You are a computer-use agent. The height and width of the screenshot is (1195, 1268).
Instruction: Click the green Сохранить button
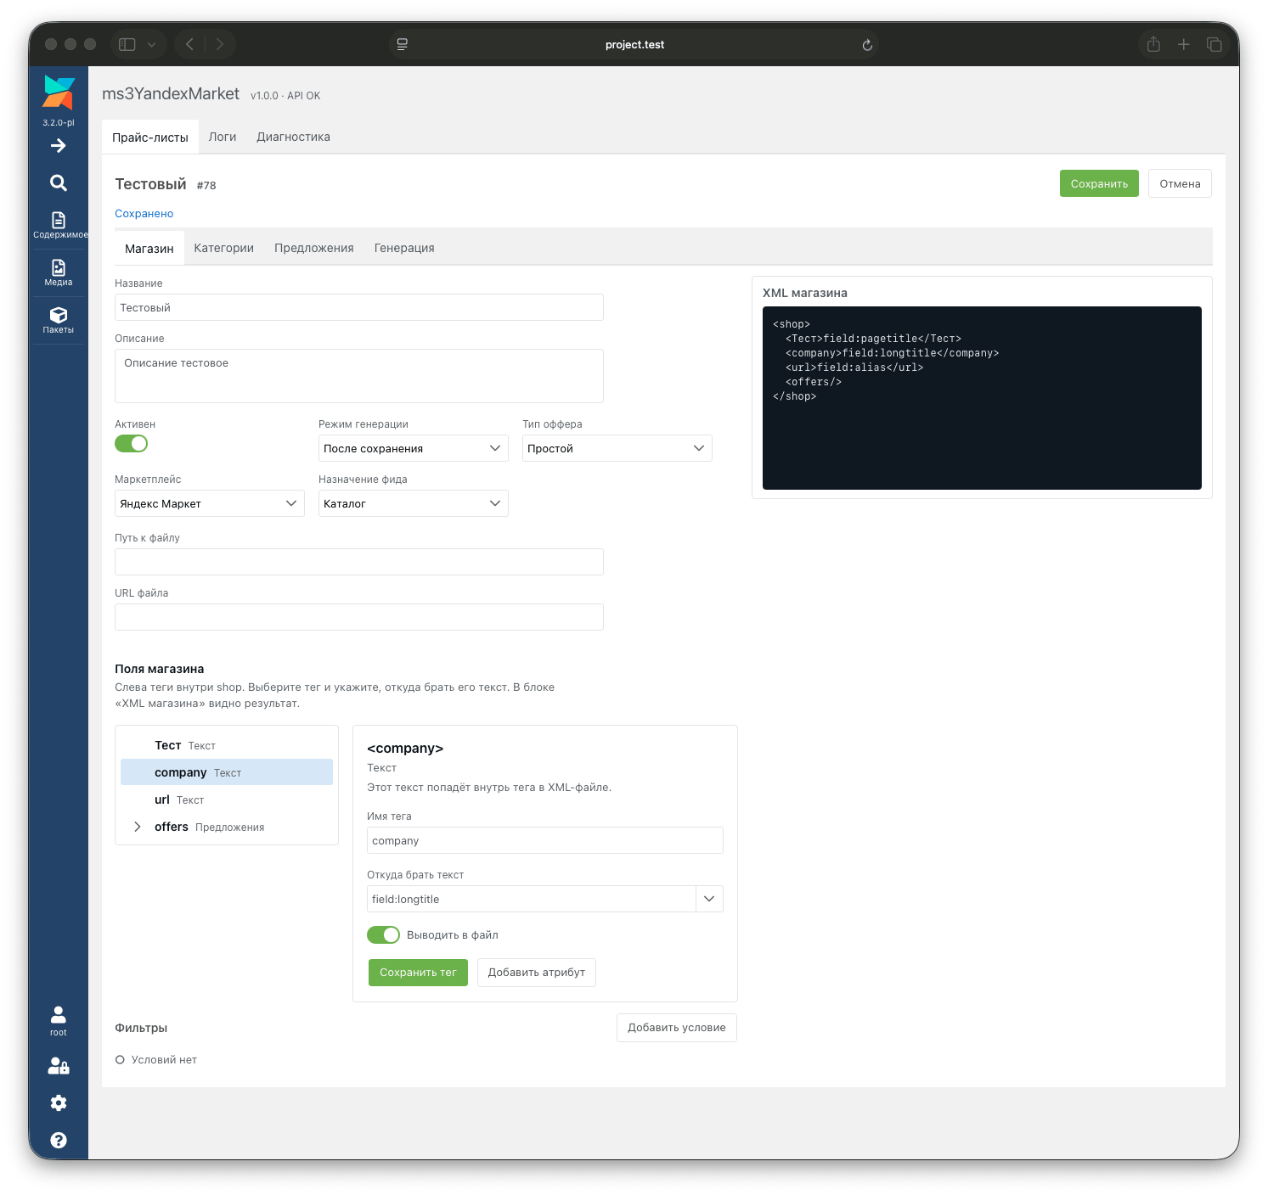(x=1099, y=183)
